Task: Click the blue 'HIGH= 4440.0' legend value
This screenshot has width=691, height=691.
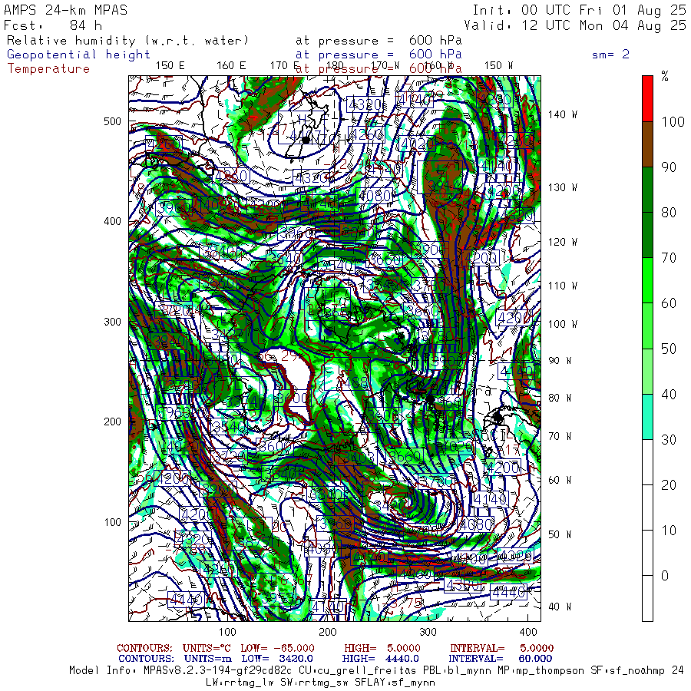Action: 381,659
